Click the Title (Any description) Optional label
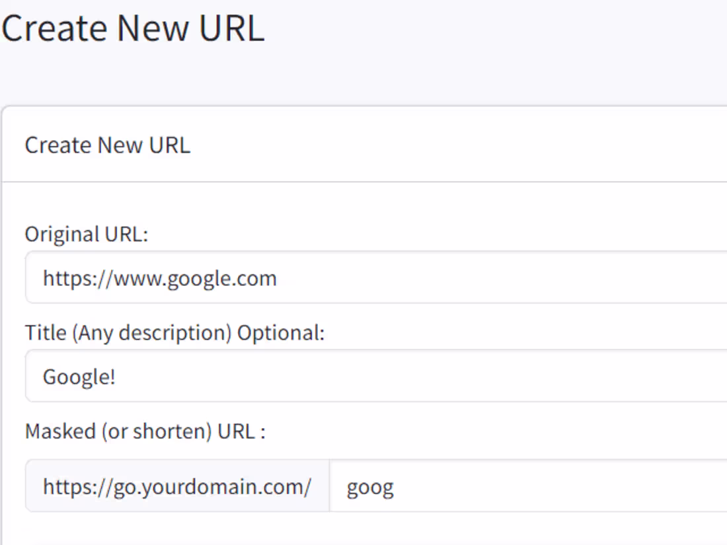Image resolution: width=727 pixels, height=545 pixels. pos(174,332)
